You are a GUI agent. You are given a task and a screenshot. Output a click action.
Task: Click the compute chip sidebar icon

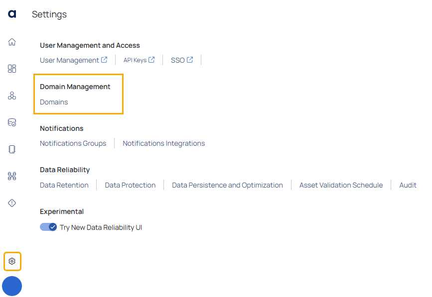tap(12, 149)
